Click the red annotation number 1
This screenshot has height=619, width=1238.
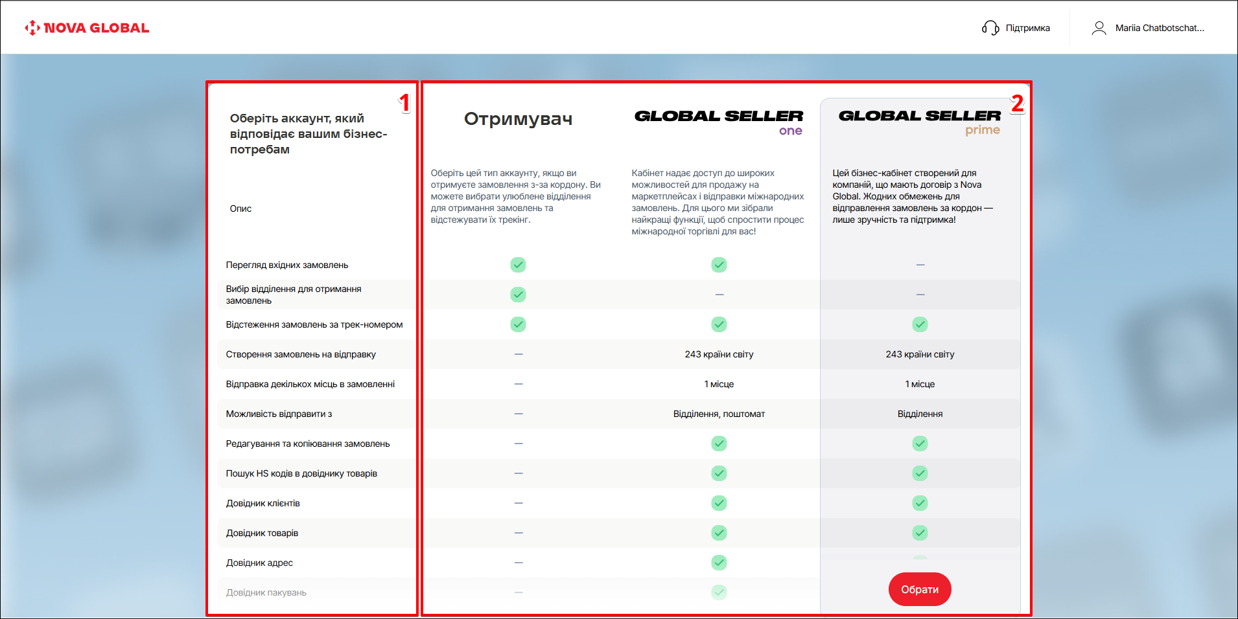[x=404, y=103]
